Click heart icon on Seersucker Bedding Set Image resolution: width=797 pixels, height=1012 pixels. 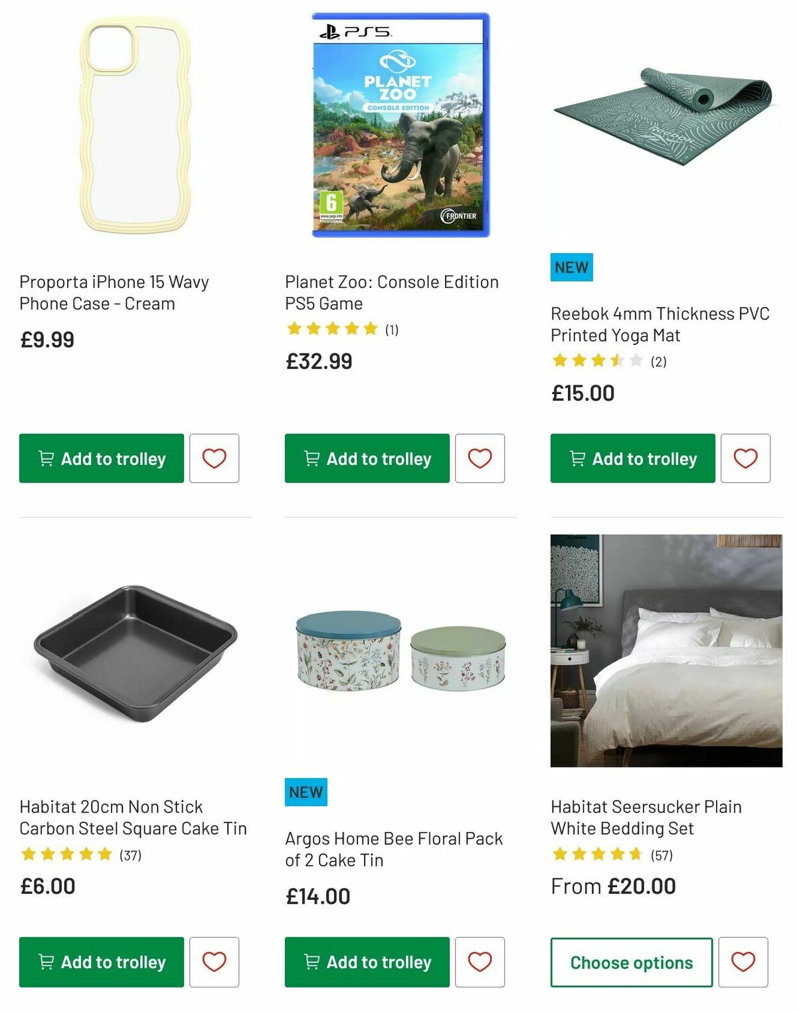coord(745,961)
